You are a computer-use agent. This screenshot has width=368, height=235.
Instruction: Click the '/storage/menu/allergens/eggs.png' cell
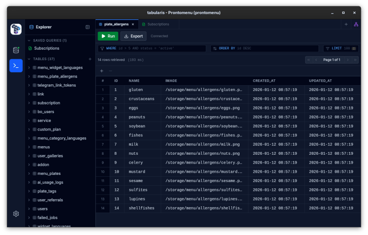(204, 108)
